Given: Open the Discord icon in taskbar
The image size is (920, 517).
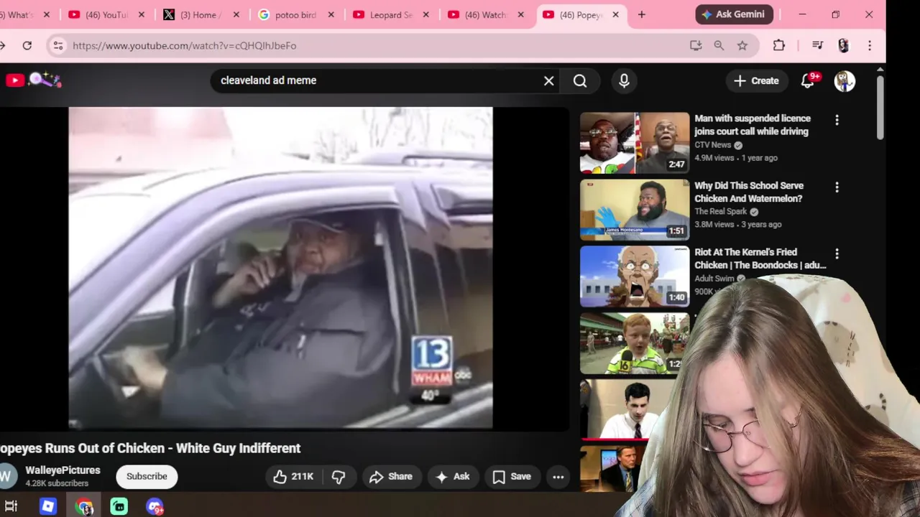Looking at the screenshot, I should coord(155,506).
